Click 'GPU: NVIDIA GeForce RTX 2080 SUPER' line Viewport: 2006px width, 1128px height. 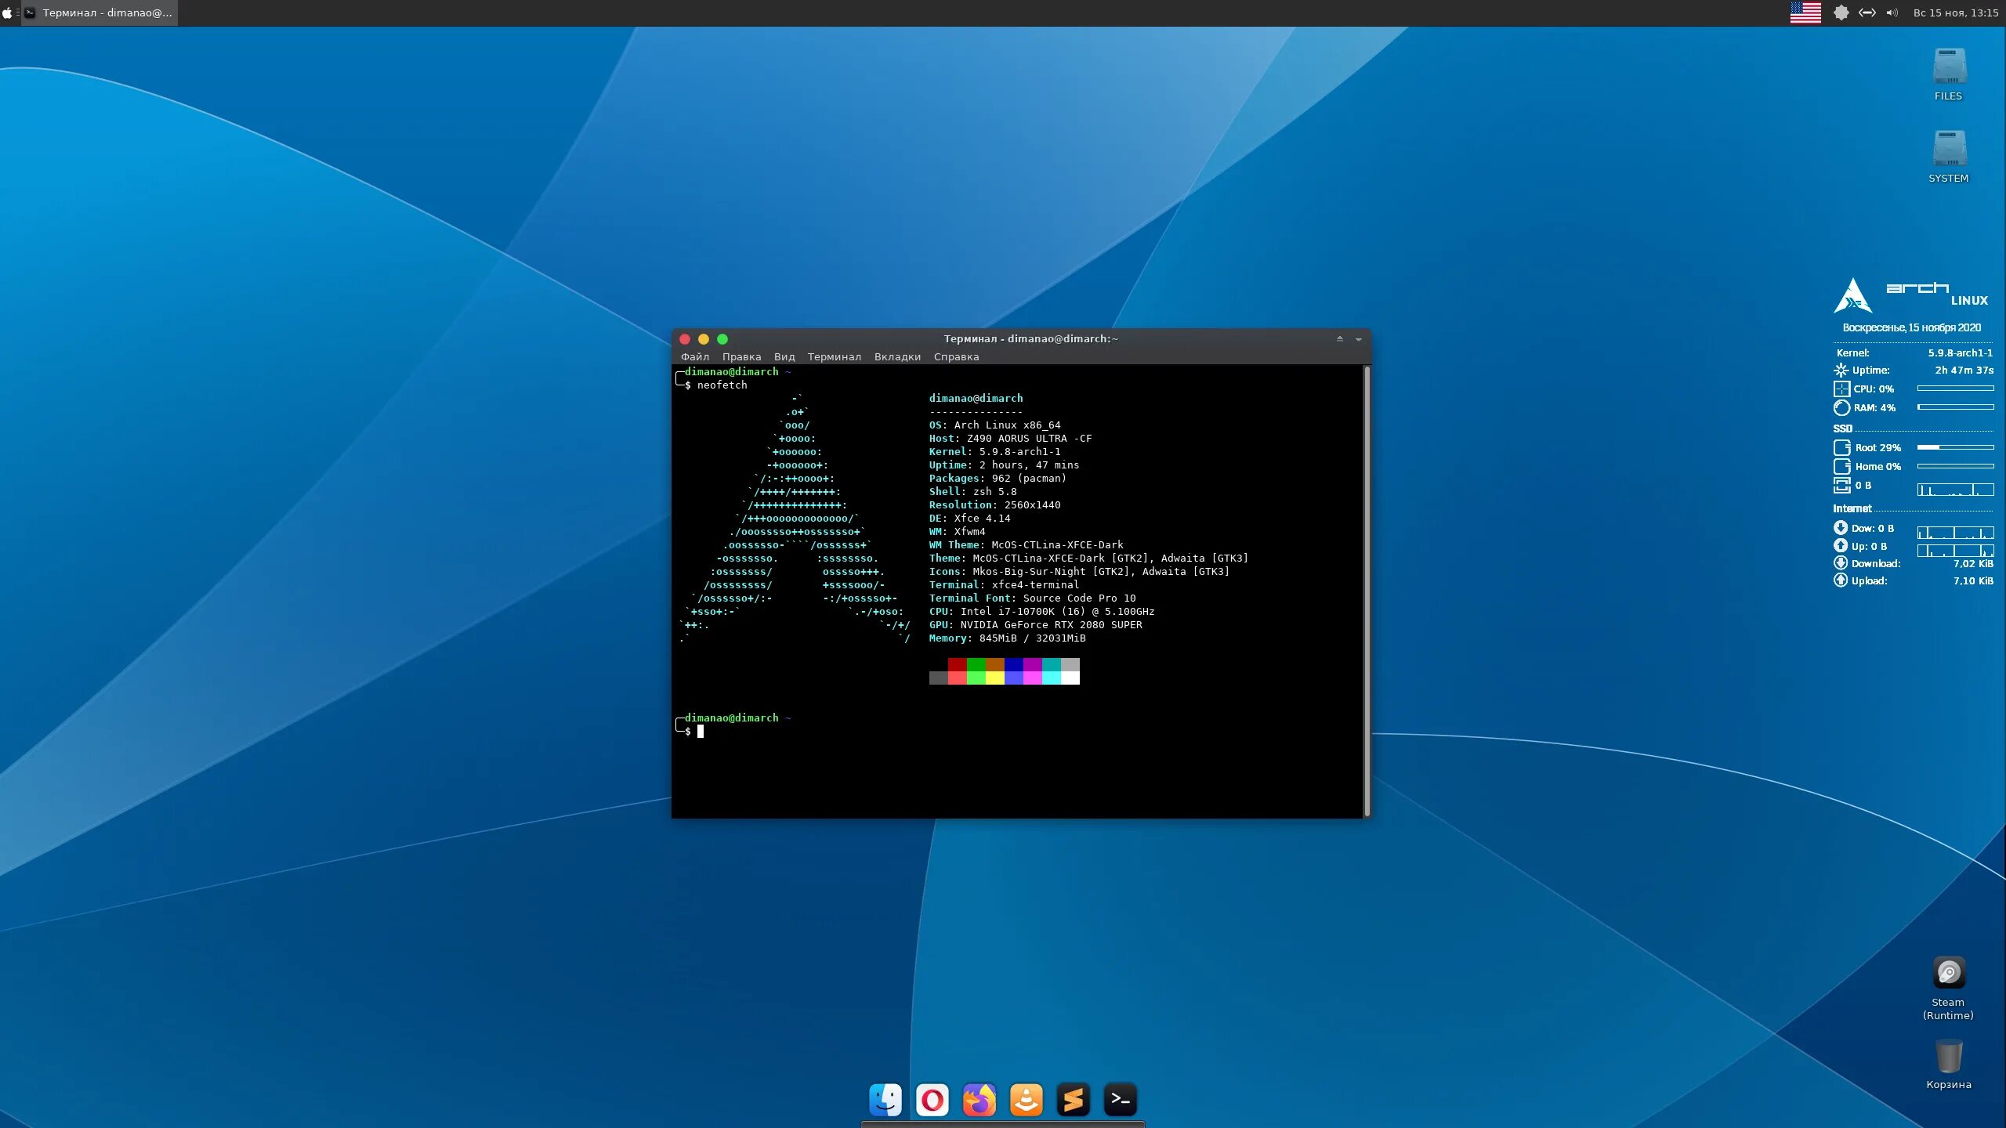[x=1035, y=624]
